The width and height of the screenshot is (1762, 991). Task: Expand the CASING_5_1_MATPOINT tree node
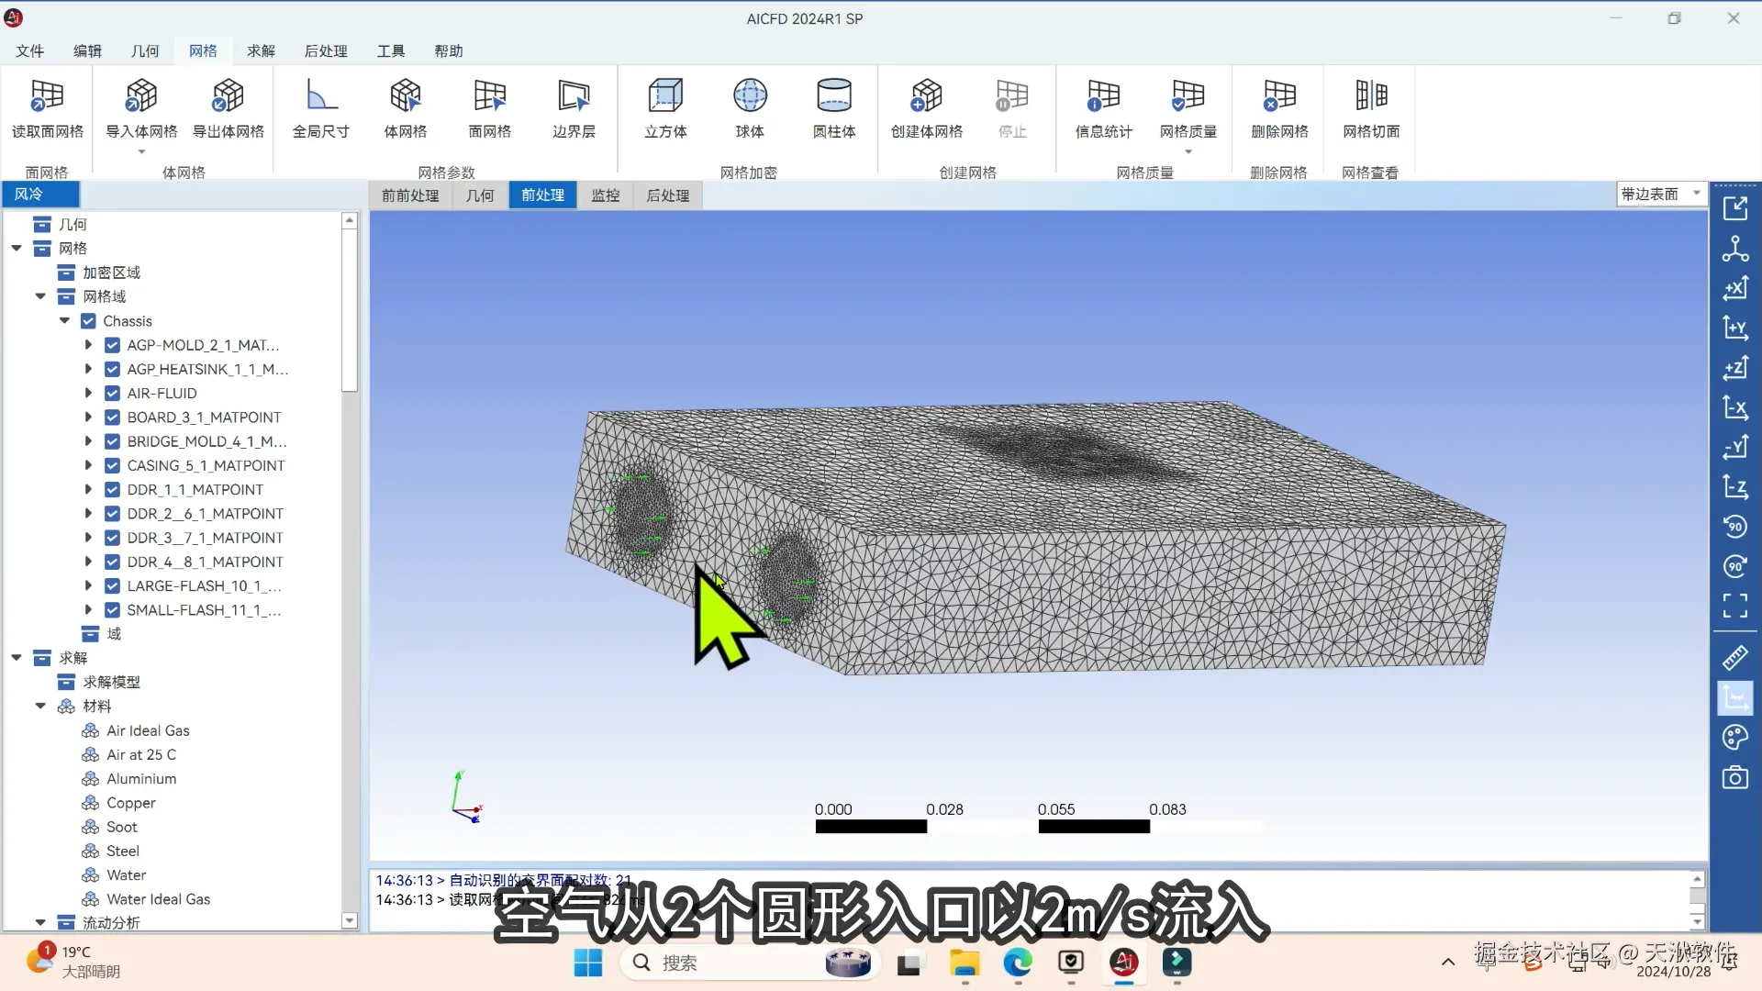pyautogui.click(x=88, y=466)
